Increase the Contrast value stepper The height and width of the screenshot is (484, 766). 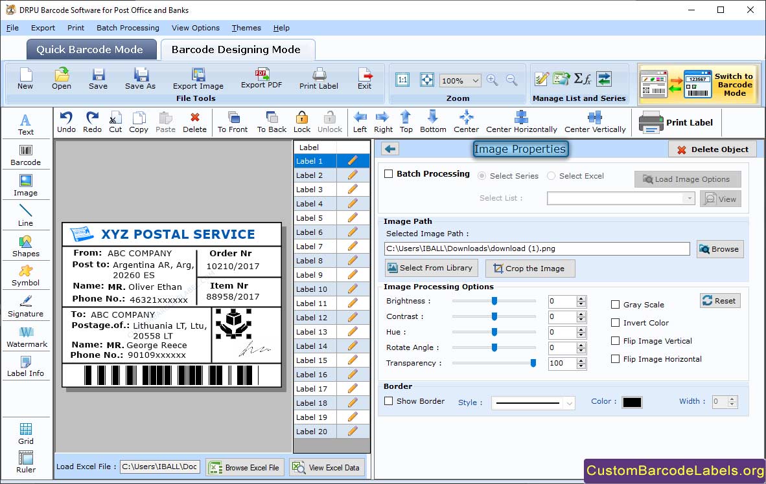click(x=581, y=314)
